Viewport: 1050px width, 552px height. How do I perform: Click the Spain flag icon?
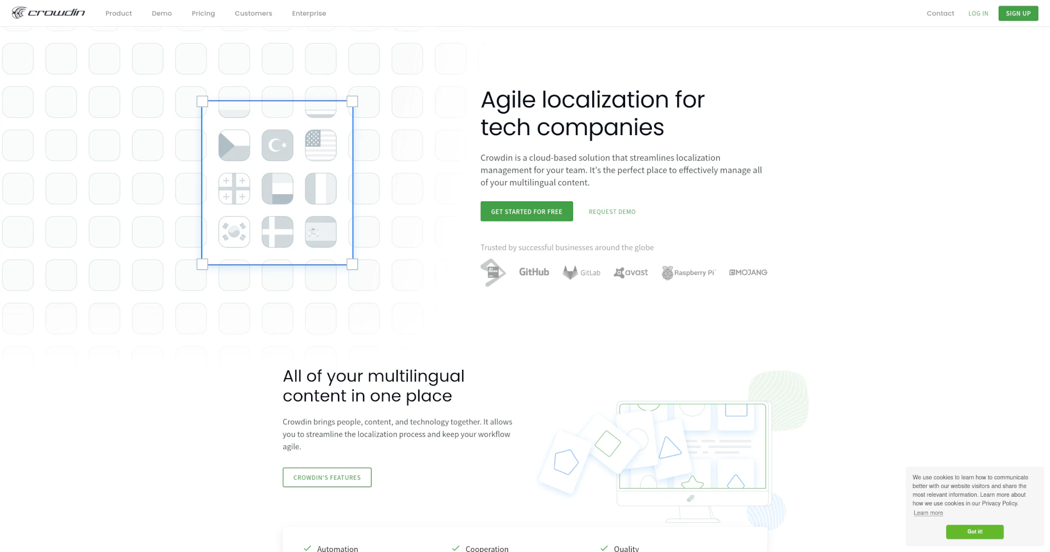click(320, 232)
